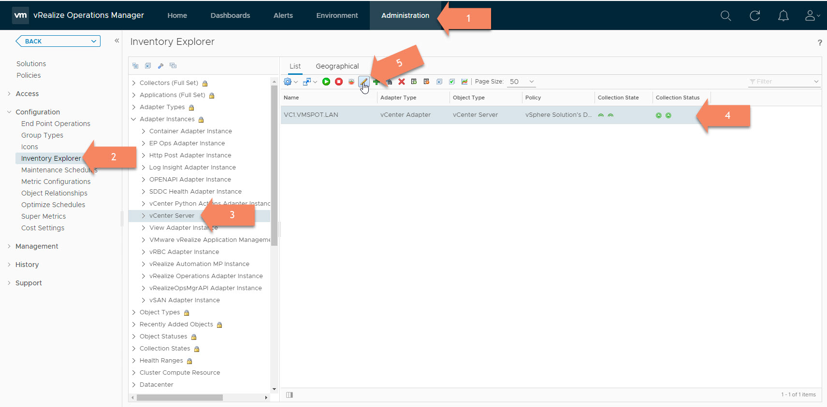Select the VC1.VMSPOT.LAN row name
Viewport: 827px width, 407px height.
(x=311, y=115)
